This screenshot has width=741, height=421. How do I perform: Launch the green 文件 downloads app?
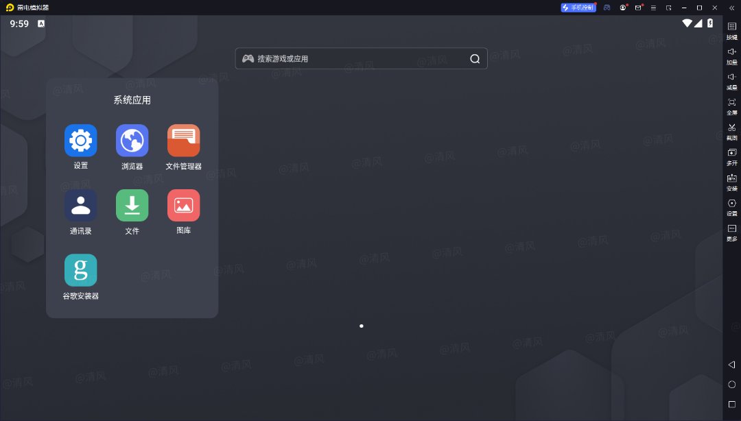coord(132,206)
